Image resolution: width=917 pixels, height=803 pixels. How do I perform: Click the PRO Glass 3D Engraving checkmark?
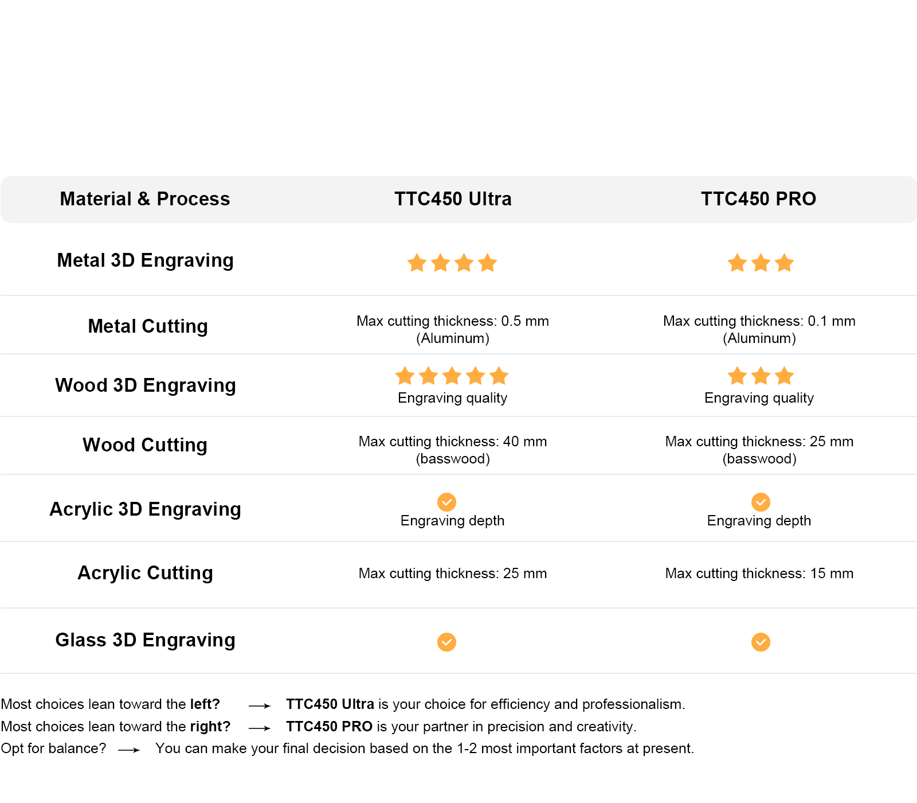[761, 642]
